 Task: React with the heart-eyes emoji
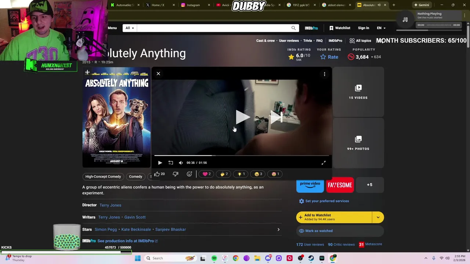tap(275, 174)
